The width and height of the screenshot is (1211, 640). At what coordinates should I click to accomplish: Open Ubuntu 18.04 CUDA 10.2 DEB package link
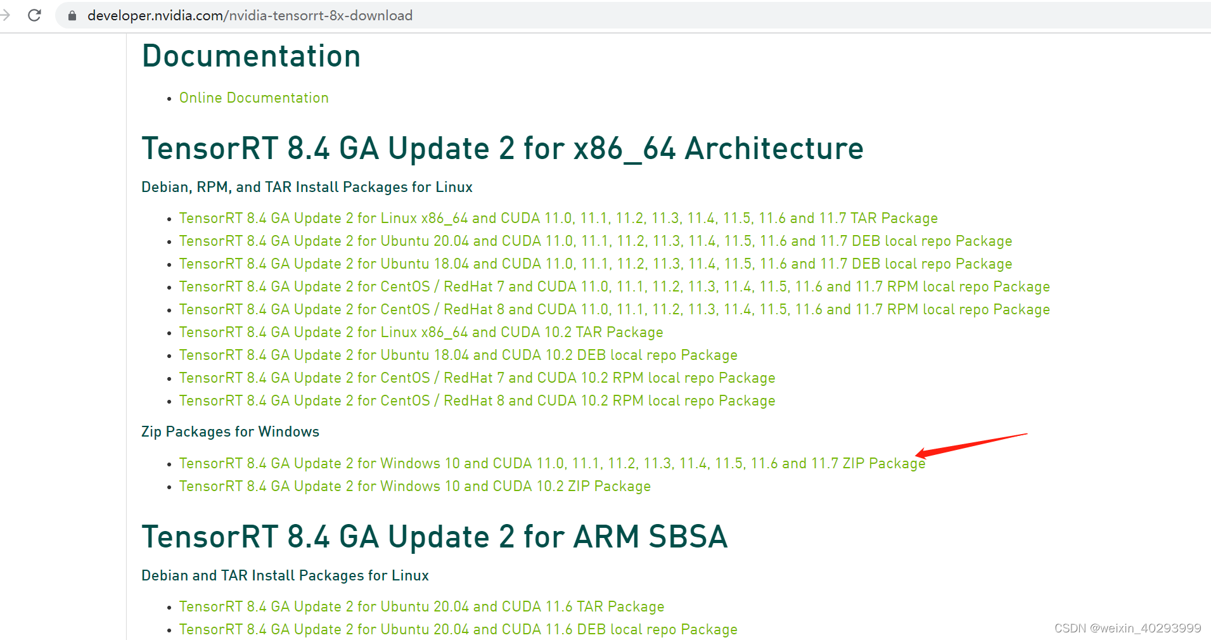pyautogui.click(x=458, y=355)
